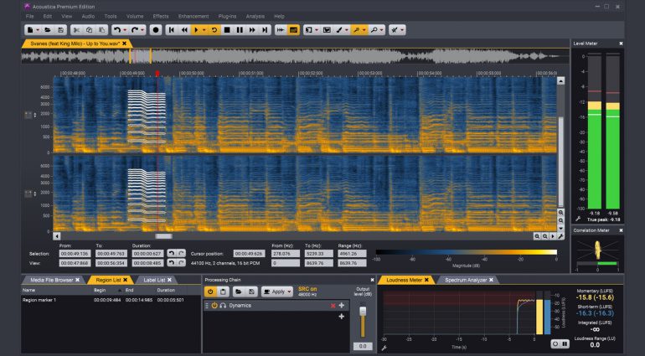Click the Paste clipboard icon in toolbar

point(101,30)
